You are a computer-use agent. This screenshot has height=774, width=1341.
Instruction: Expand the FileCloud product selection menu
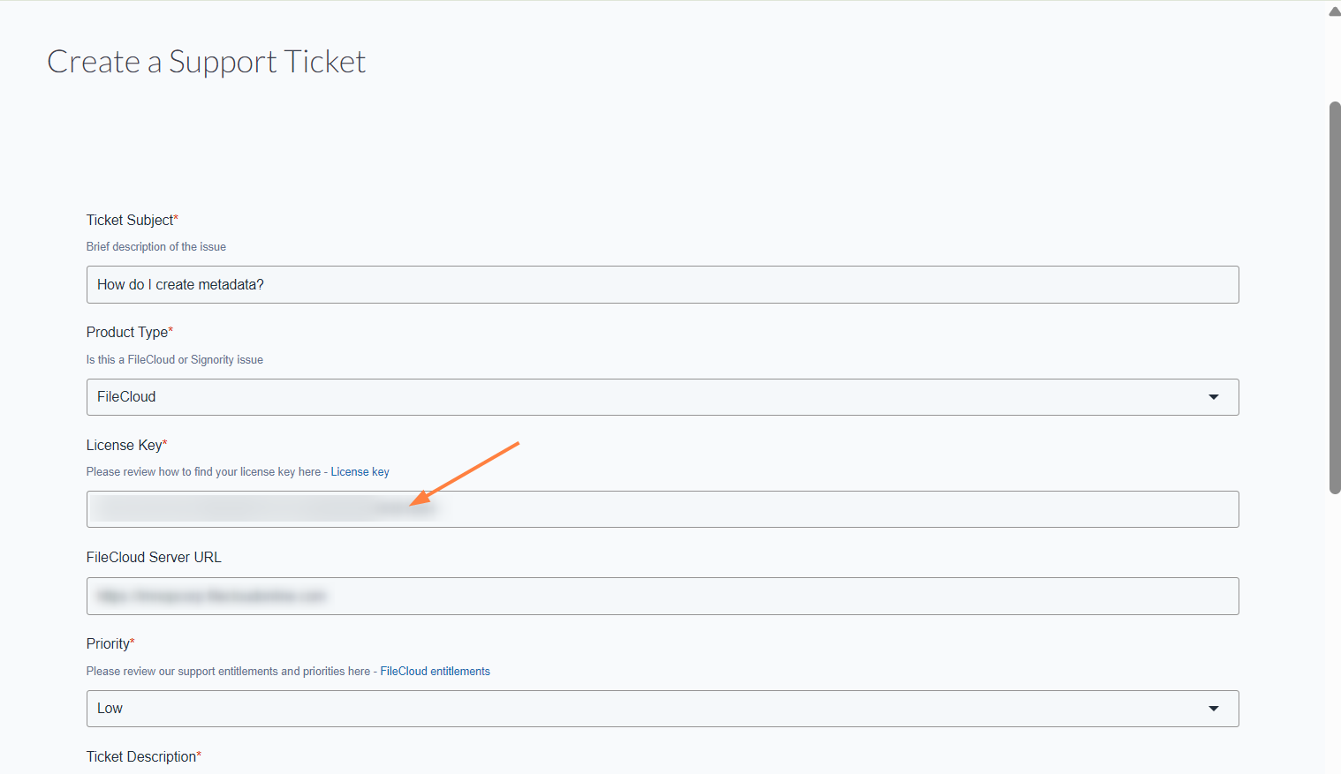(1214, 397)
